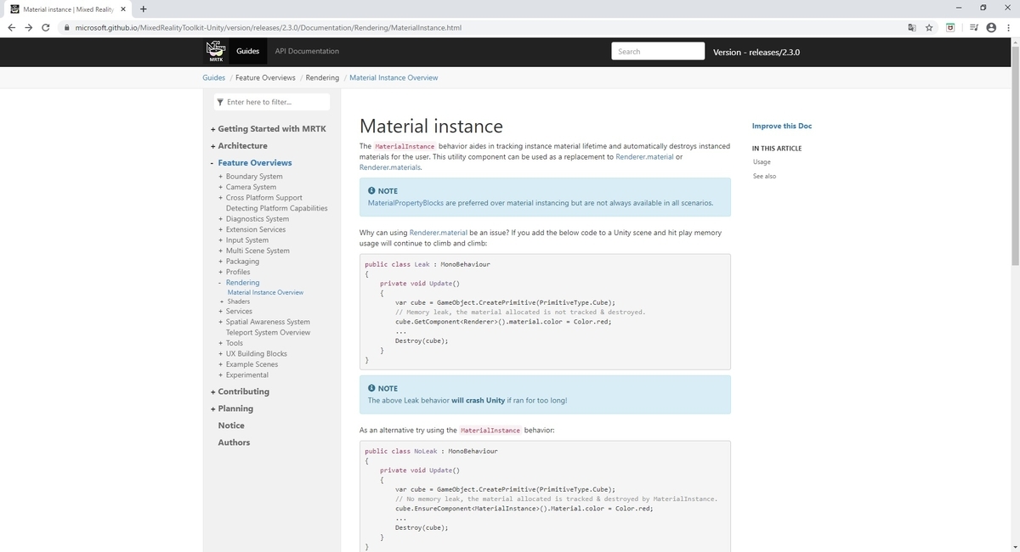The width and height of the screenshot is (1020, 552).
Task: Open sidebar Material Instance Overview item
Action: 265,292
